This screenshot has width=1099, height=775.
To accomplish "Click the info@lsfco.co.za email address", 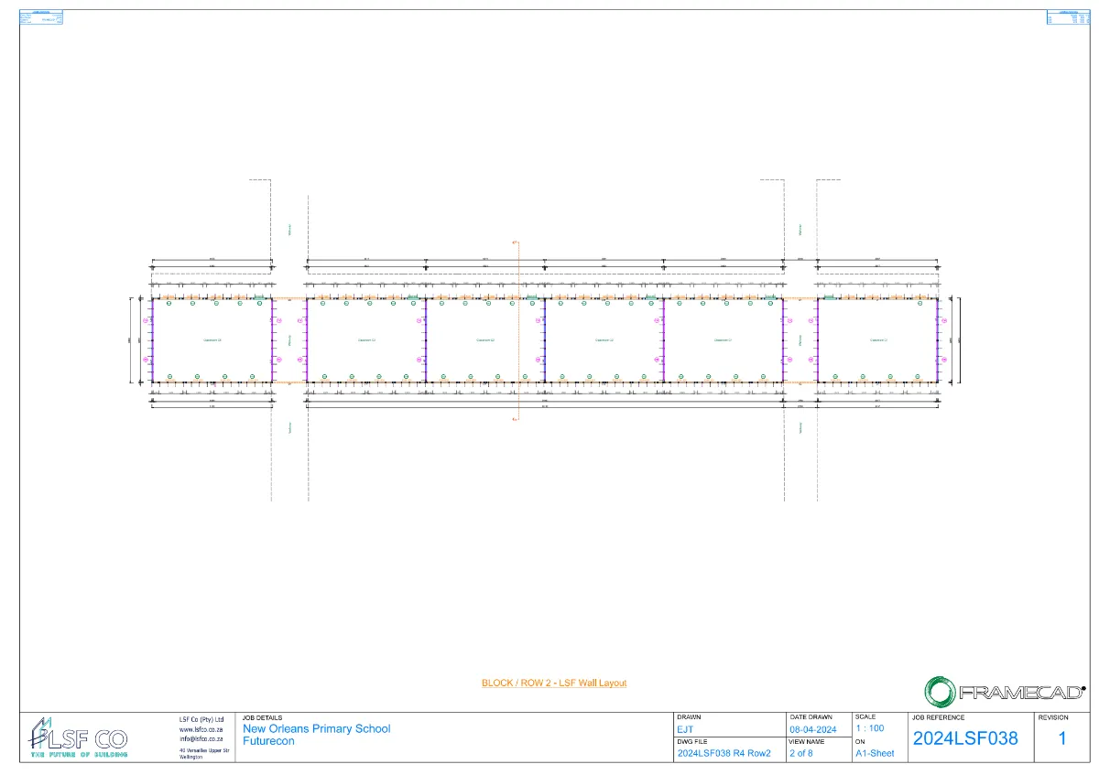I will [201, 738].
